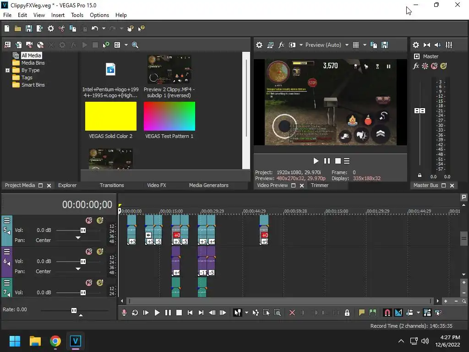Viewport: 469px width, 352px height.
Task: Click the New project icon in main toolbar
Action: coord(7,28)
